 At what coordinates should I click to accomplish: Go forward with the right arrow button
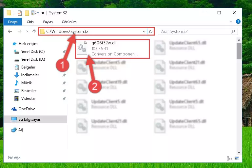point(19,31)
